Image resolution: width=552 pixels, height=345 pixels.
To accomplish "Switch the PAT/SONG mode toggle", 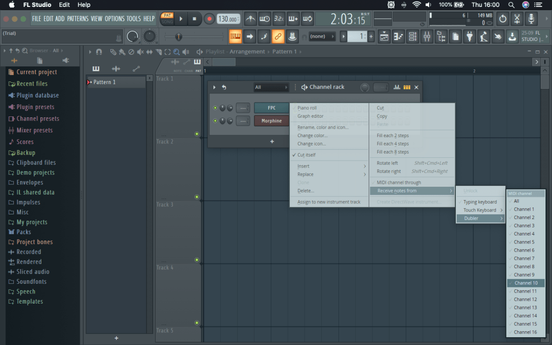I will click(167, 19).
